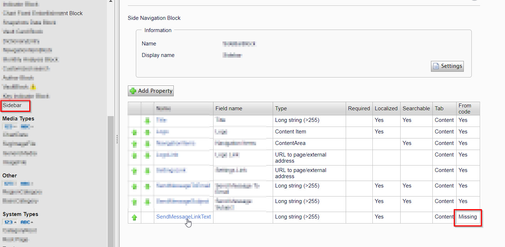
Task: Move the ContentArea property down
Action: pos(147,144)
